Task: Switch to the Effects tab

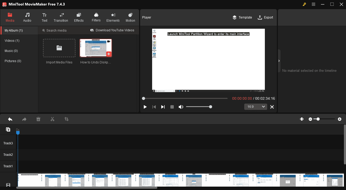Action: [79, 17]
